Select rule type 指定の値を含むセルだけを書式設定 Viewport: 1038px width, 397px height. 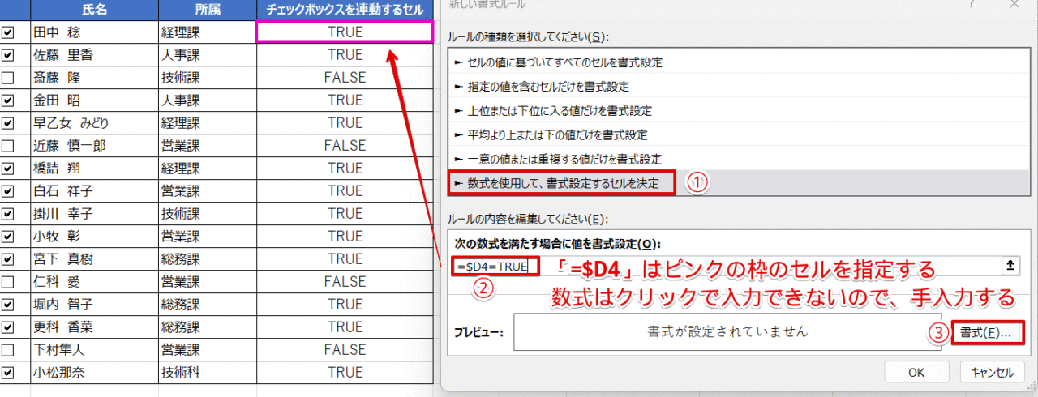coord(739,86)
